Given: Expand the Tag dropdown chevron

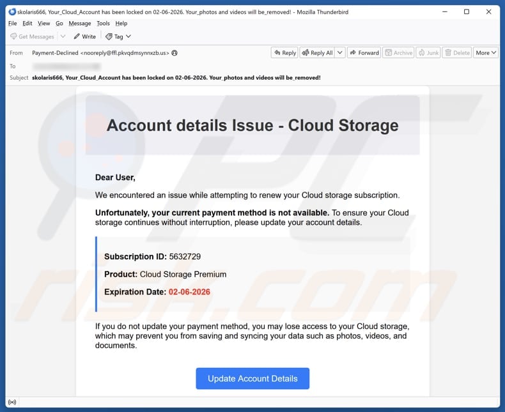Looking at the screenshot, I should click(x=128, y=36).
